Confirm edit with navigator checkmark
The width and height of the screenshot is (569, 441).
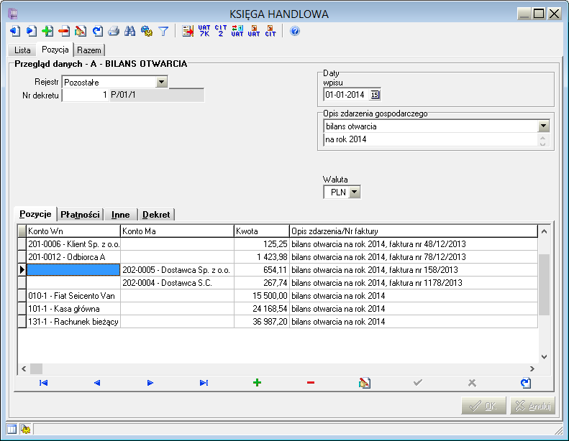[418, 383]
